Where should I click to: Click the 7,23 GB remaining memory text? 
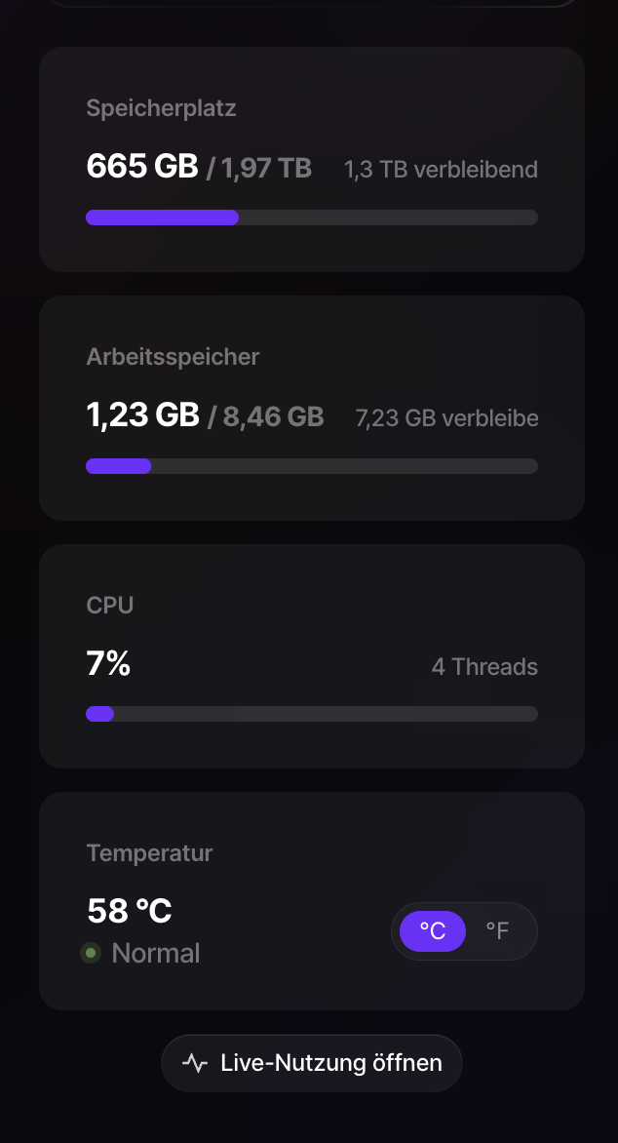pyautogui.click(x=446, y=418)
